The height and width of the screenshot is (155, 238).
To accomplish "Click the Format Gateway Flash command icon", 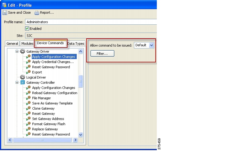I will (x=28, y=124).
